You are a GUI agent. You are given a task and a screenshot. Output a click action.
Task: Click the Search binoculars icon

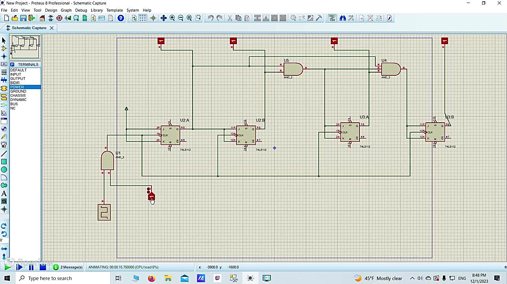tap(343, 18)
